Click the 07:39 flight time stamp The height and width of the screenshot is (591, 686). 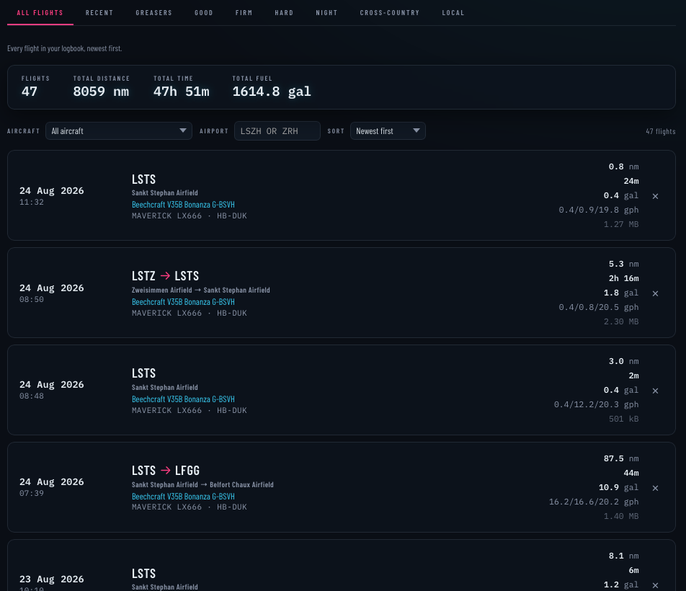(x=32, y=494)
